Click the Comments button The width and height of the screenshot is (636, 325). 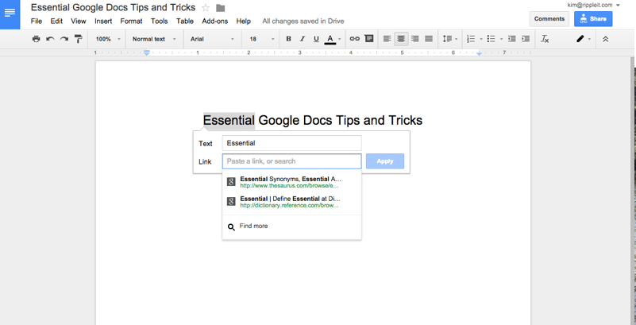(549, 18)
